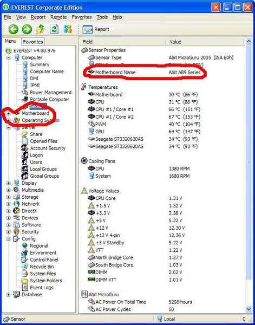Expand the Motherboard tree node
The image size is (255, 325).
(8, 113)
